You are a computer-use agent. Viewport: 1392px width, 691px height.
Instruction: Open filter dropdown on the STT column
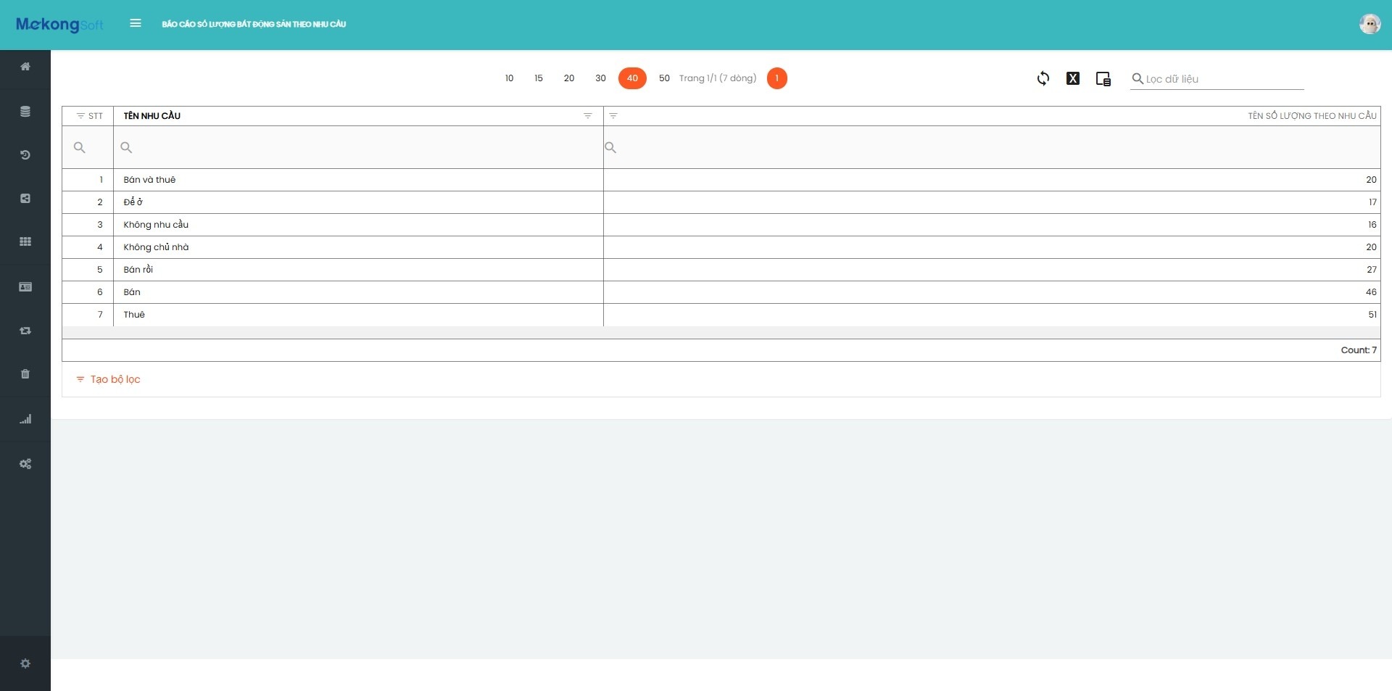80,116
